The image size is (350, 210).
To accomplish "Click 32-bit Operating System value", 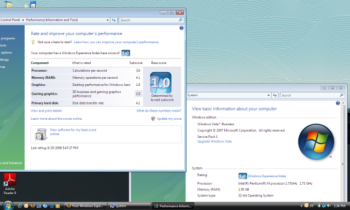I will (x=255, y=195).
